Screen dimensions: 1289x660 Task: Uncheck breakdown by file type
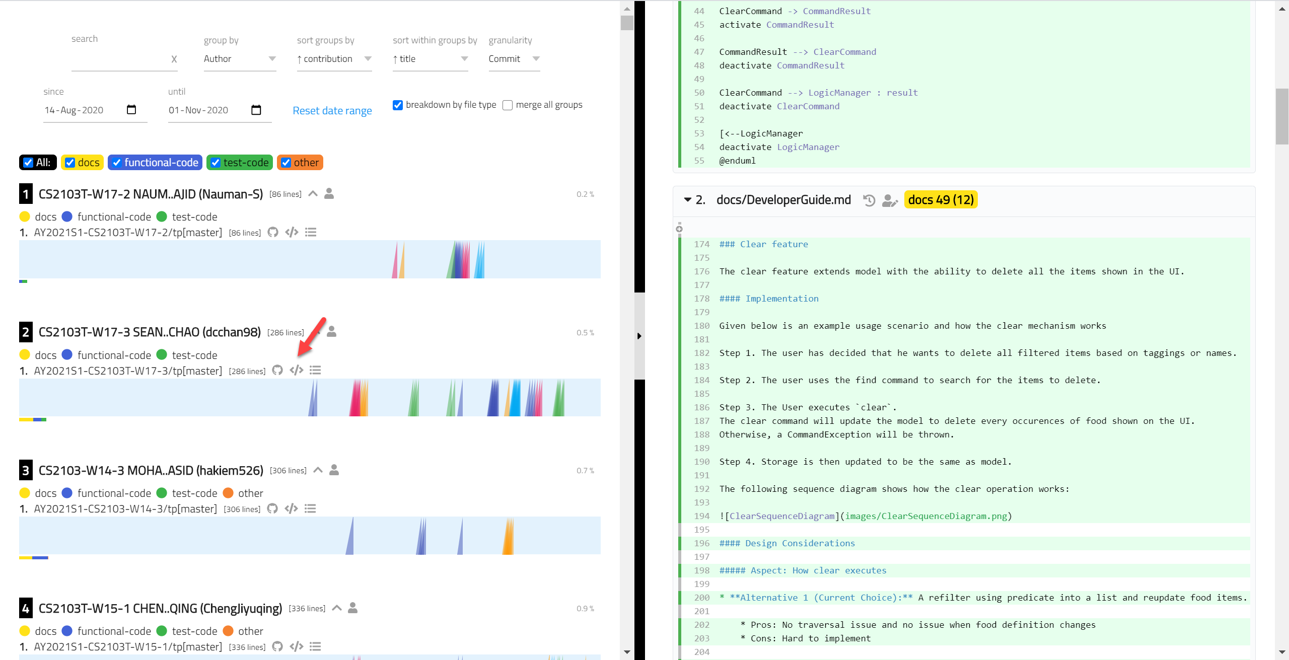pyautogui.click(x=398, y=105)
